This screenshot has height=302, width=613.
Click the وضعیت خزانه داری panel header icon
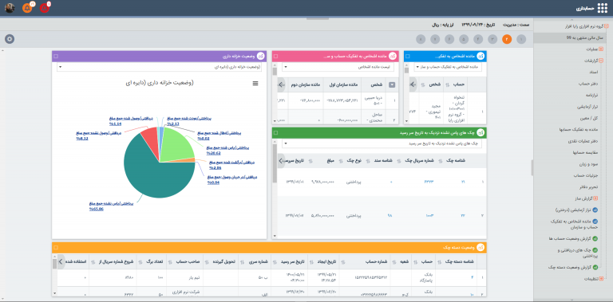(x=260, y=57)
